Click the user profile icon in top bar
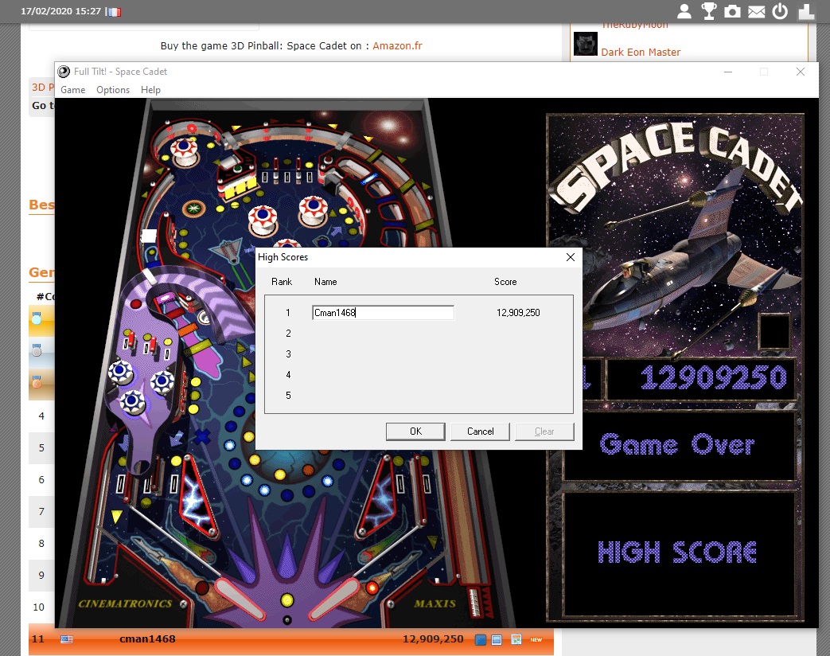The image size is (830, 656). point(684,11)
